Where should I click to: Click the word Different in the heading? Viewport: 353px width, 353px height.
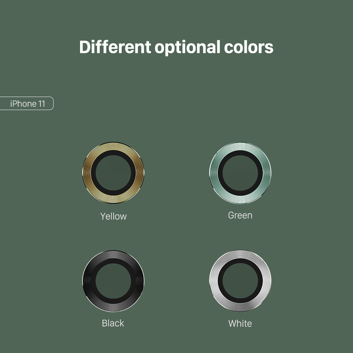[x=115, y=47]
